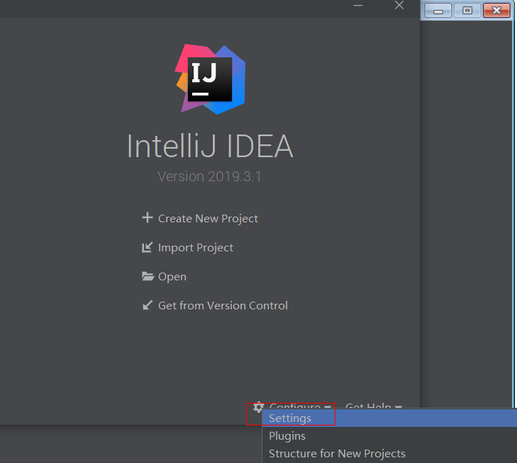Collapse the Configure dropdown arrow

point(327,407)
